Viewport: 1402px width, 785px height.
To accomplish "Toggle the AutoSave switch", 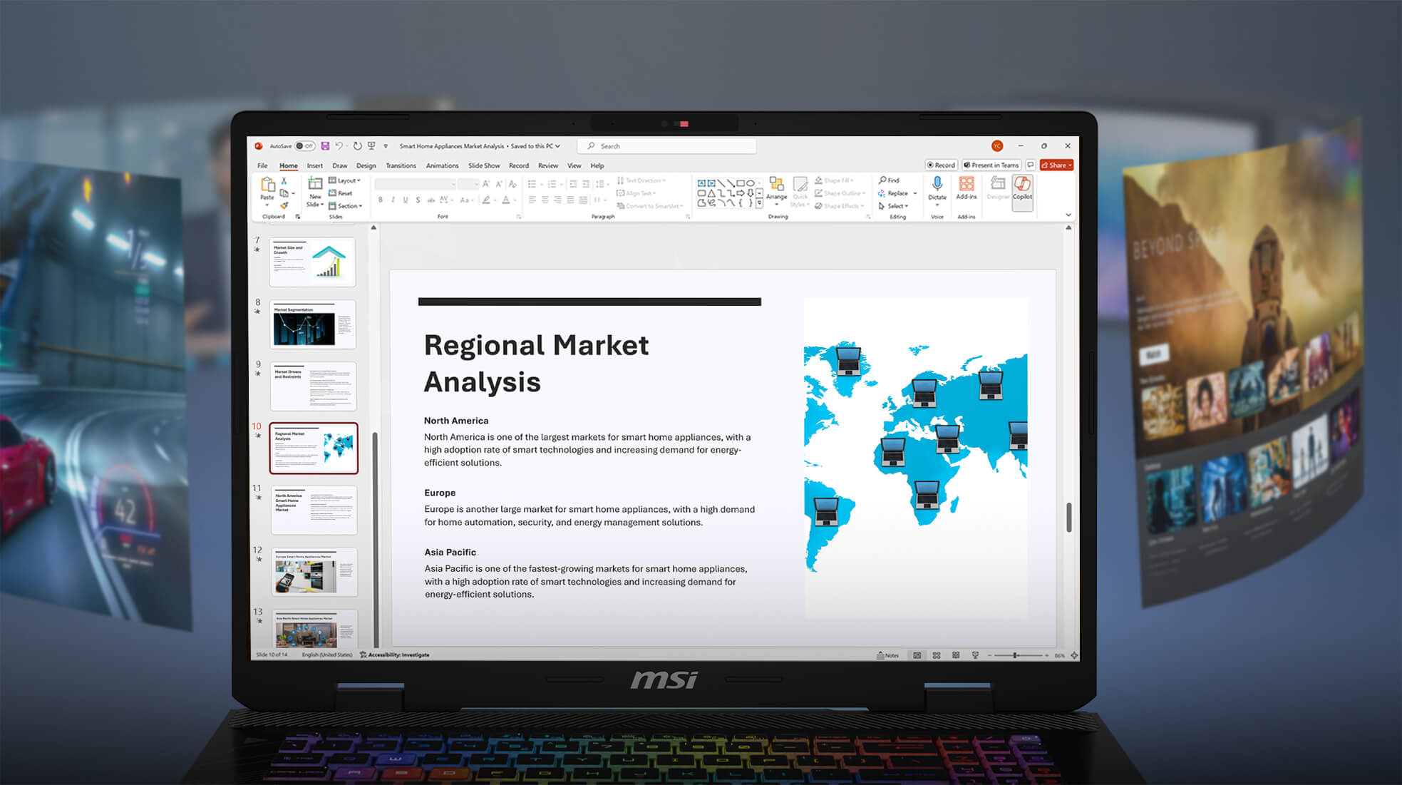I will coord(305,146).
